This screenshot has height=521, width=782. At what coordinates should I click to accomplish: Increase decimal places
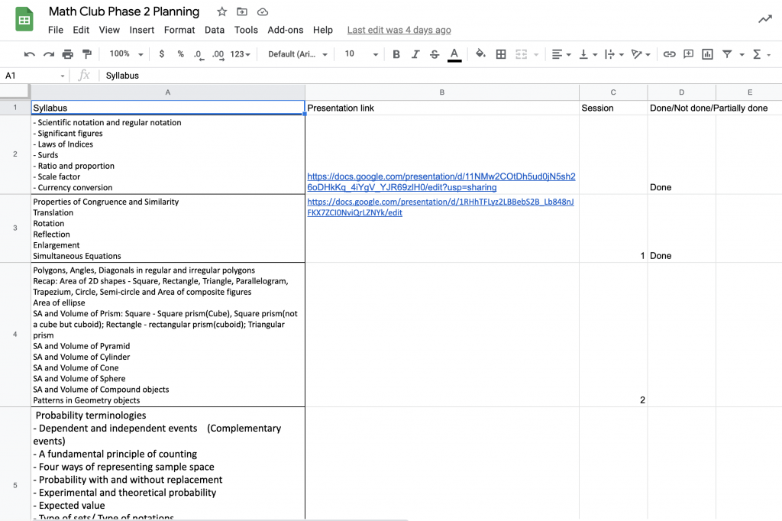(x=218, y=54)
